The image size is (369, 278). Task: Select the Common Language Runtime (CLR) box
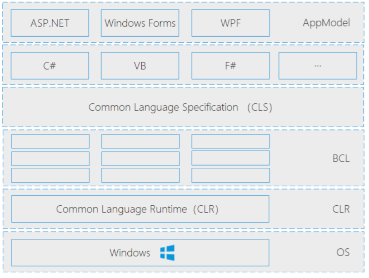tap(140, 209)
